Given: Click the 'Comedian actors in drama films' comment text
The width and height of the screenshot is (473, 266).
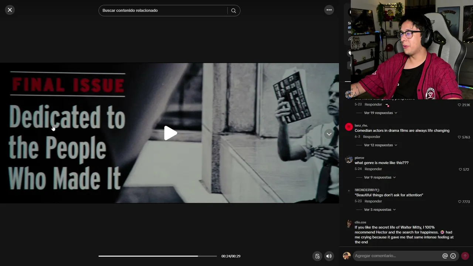Looking at the screenshot, I should pyautogui.click(x=402, y=130).
